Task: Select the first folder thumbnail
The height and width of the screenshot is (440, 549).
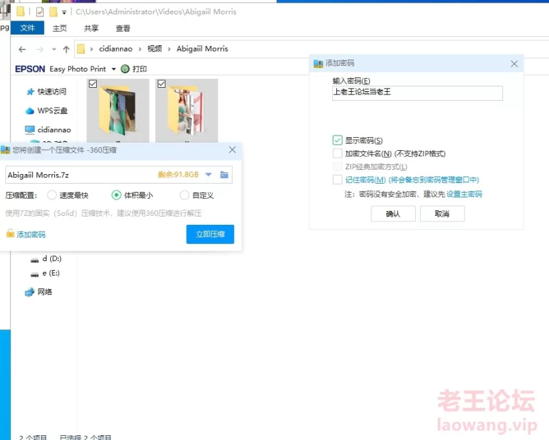Action: coord(117,110)
